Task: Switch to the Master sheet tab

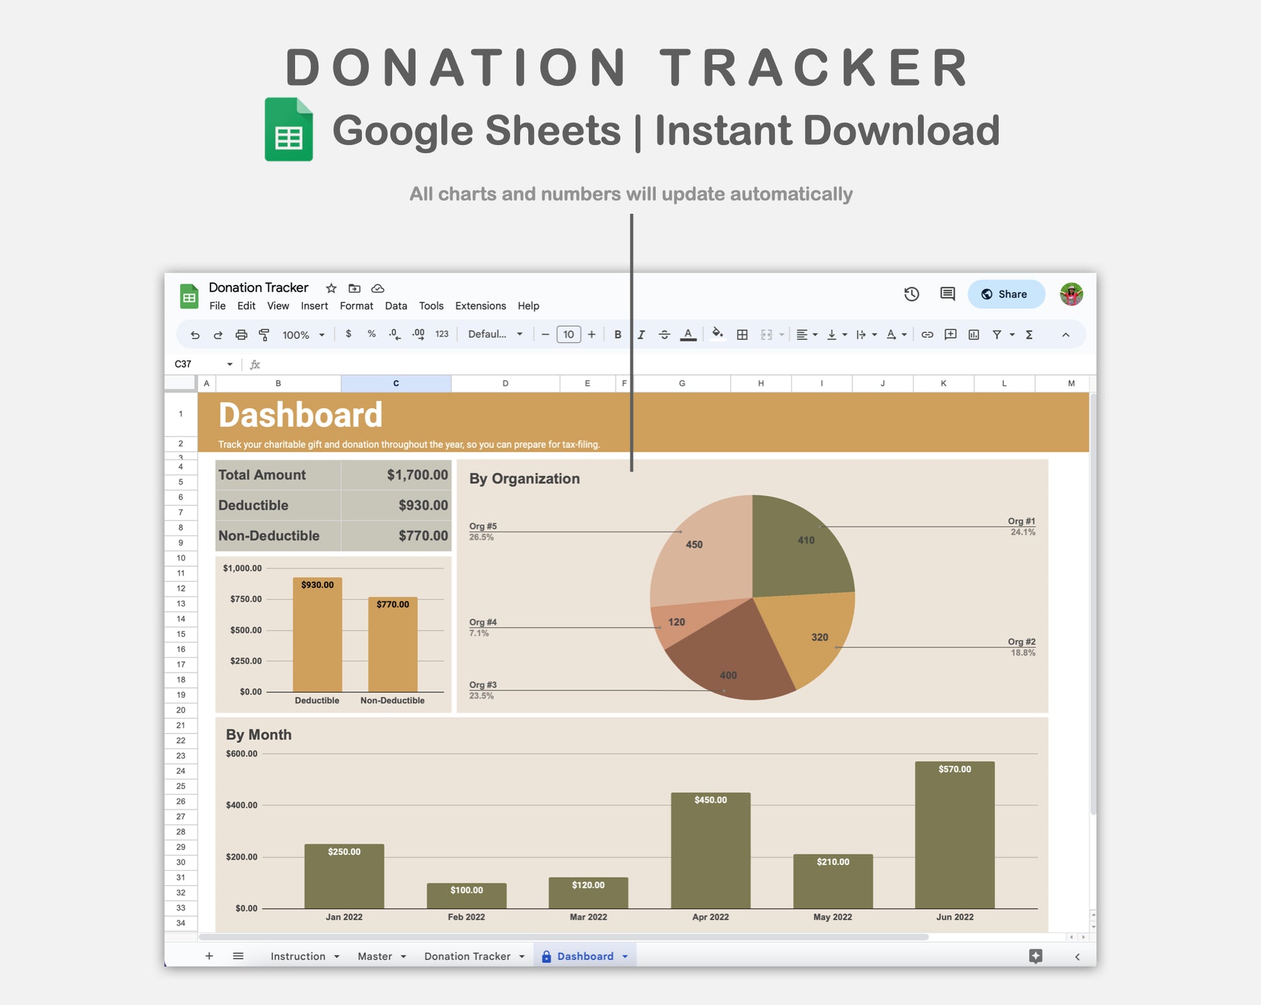Action: click(375, 956)
